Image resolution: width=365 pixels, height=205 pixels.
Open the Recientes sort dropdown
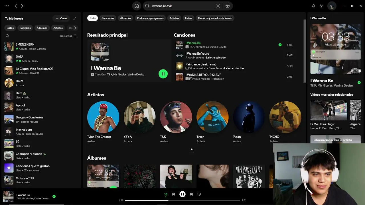[68, 36]
